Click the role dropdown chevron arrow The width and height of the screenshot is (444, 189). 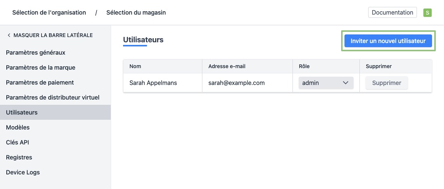click(346, 83)
